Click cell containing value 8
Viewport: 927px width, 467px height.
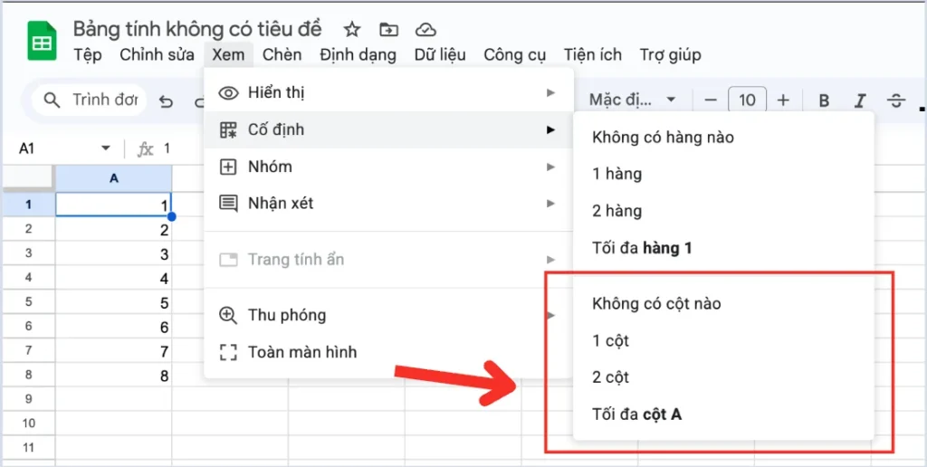click(x=113, y=376)
